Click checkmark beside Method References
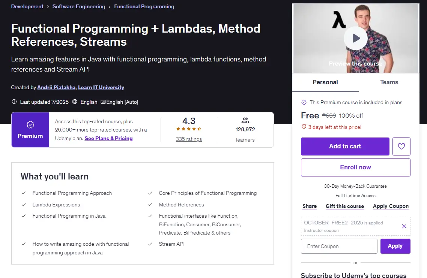This screenshot has height=278, width=427. tap(150, 205)
